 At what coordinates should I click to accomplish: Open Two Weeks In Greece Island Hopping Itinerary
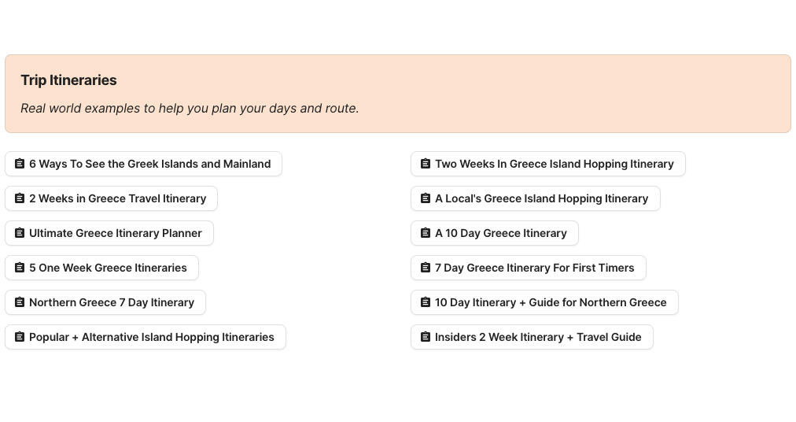coord(554,164)
